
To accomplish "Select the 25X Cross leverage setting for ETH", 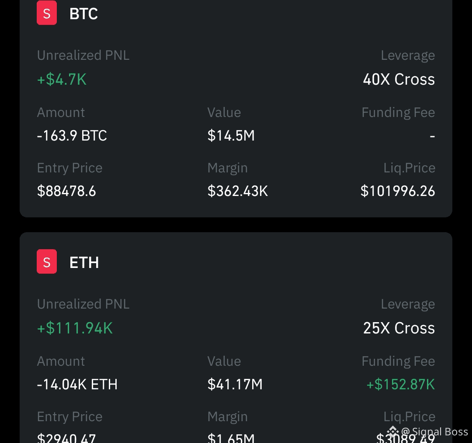I will (x=398, y=328).
